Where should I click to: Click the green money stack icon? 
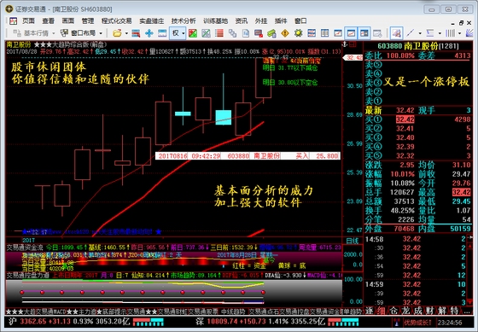[x=271, y=33]
